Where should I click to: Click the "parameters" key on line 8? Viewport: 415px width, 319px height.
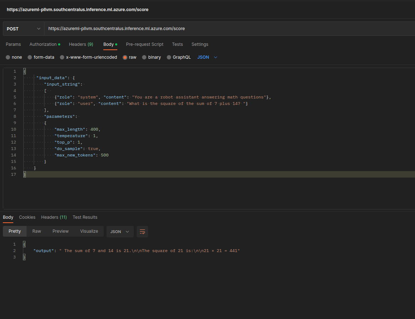pos(60,116)
